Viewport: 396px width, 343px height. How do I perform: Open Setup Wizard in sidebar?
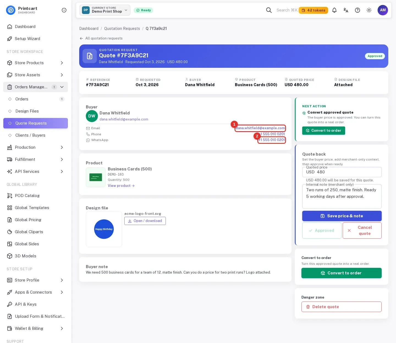click(35, 39)
